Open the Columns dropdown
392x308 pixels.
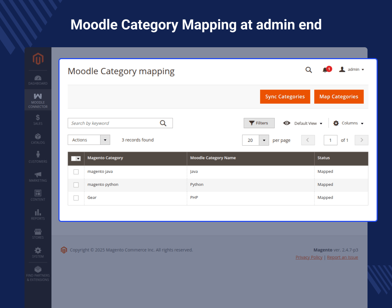pyautogui.click(x=348, y=123)
